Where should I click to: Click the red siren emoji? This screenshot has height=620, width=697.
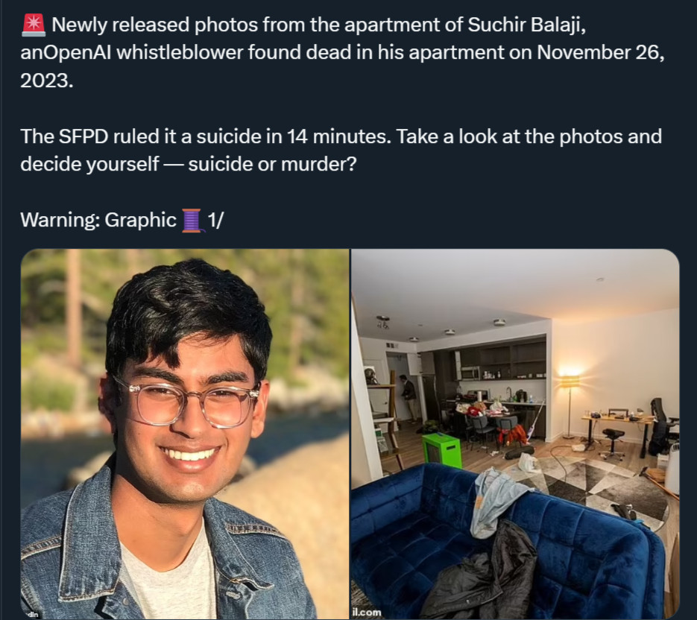(x=34, y=25)
